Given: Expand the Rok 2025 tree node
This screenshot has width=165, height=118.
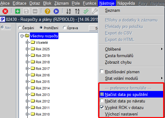Looking at the screenshot, I should [27, 49].
